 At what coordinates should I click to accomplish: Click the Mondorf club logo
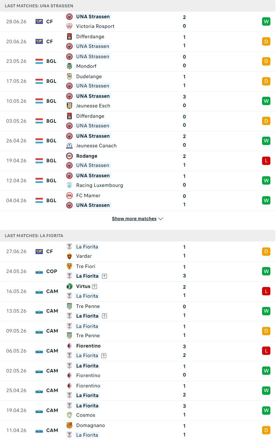pyautogui.click(x=69, y=66)
